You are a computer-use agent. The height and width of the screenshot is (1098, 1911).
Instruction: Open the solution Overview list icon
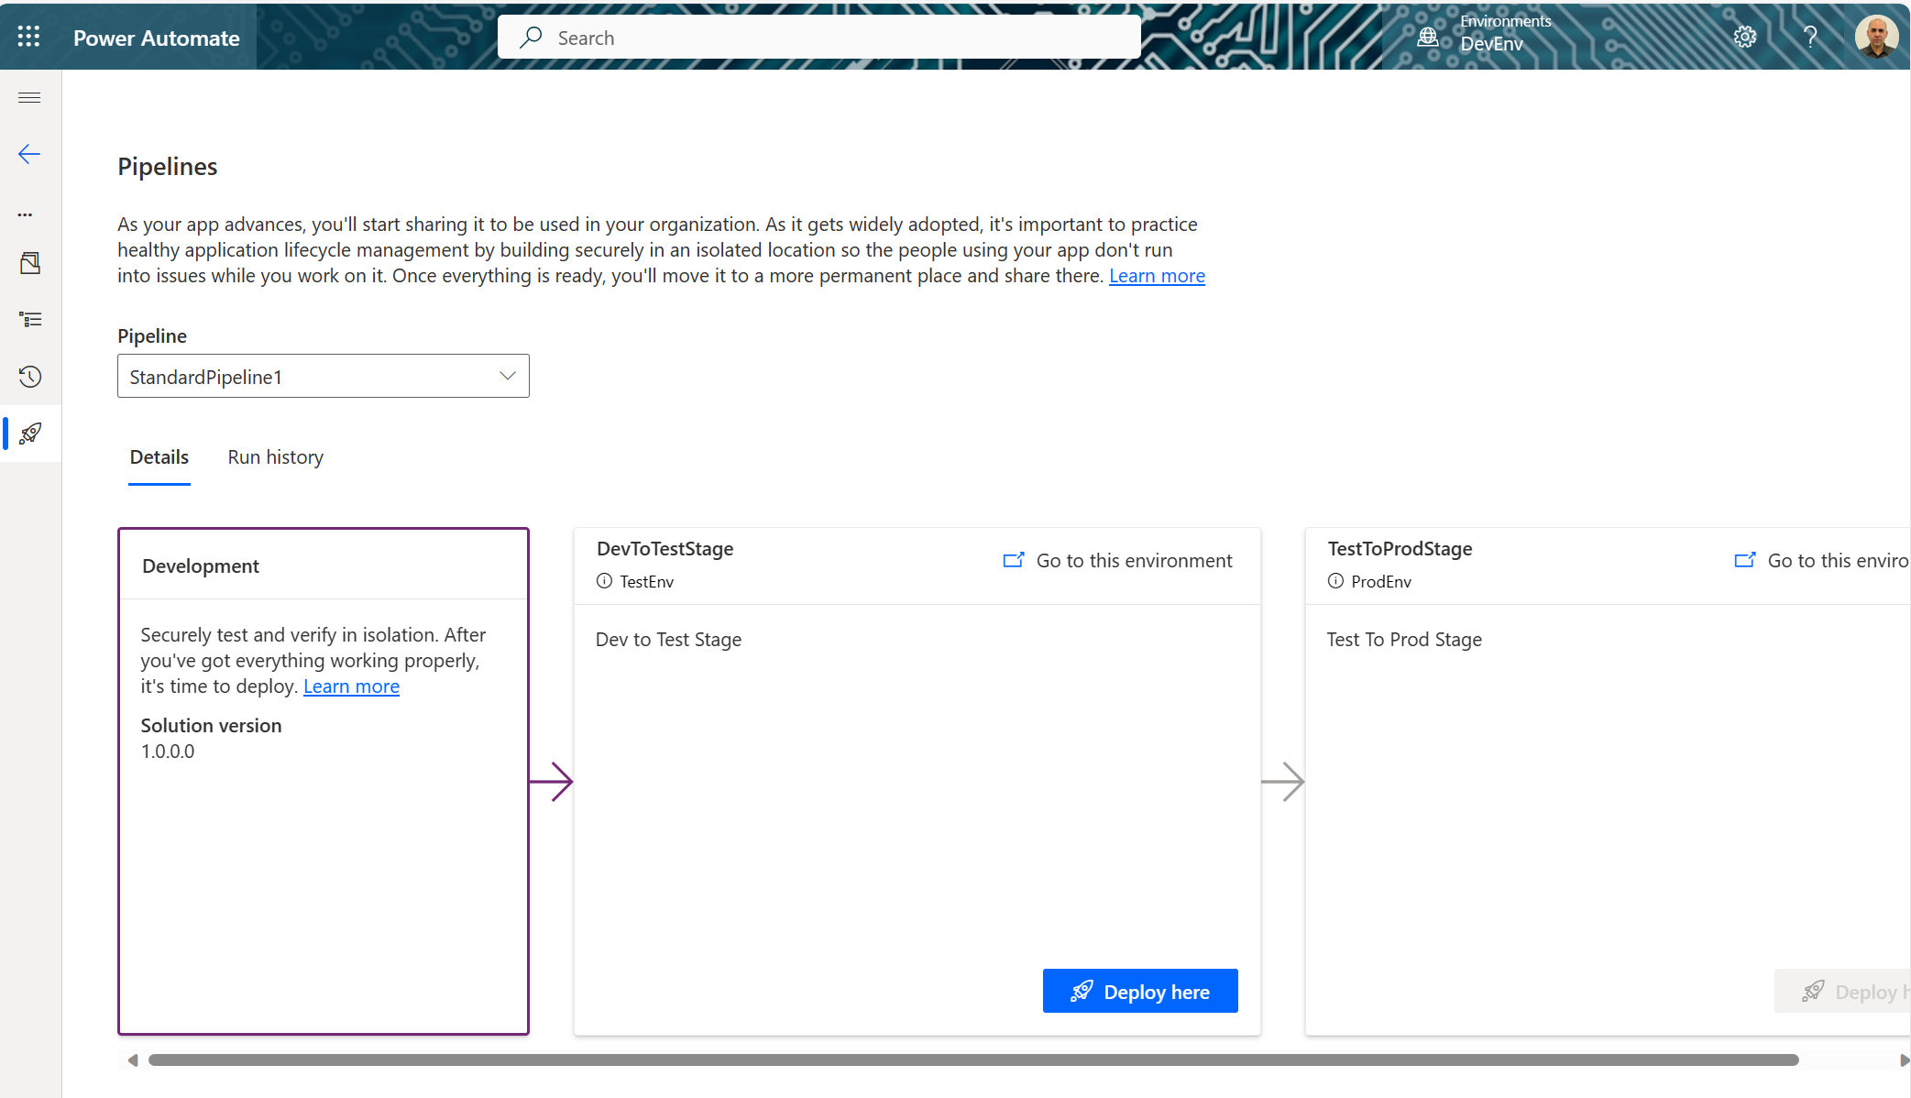(x=30, y=319)
